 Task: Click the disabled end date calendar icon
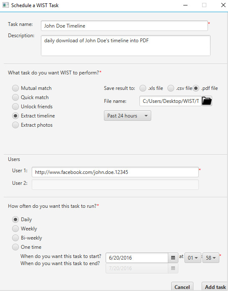pos(173,268)
